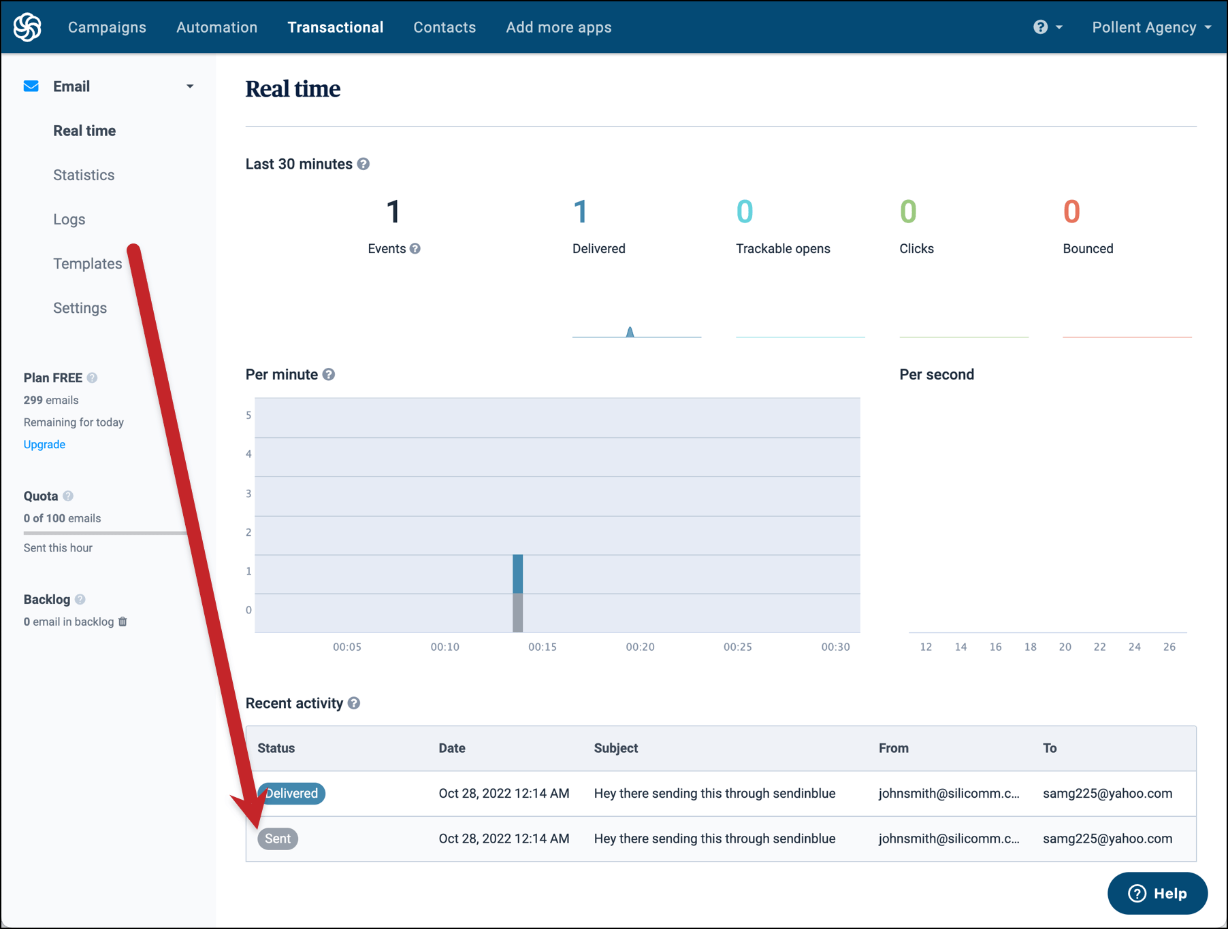Click the Help button at bottom right
Viewport: 1228px width, 929px height.
[x=1157, y=893]
